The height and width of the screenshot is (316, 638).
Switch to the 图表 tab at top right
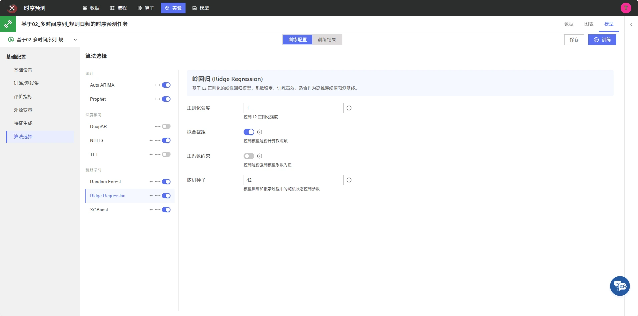[x=589, y=24]
